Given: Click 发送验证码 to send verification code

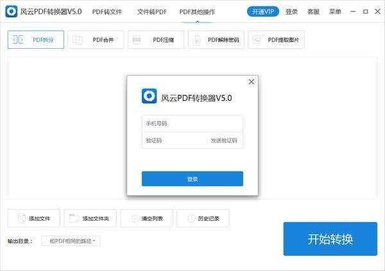Looking at the screenshot, I should coord(224,141).
